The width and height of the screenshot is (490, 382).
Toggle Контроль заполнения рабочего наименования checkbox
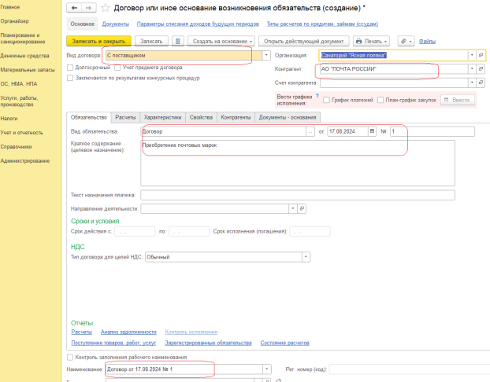70,357
